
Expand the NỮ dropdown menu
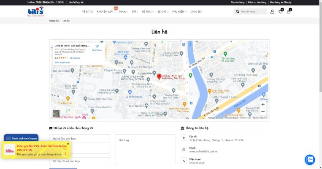(135, 12)
